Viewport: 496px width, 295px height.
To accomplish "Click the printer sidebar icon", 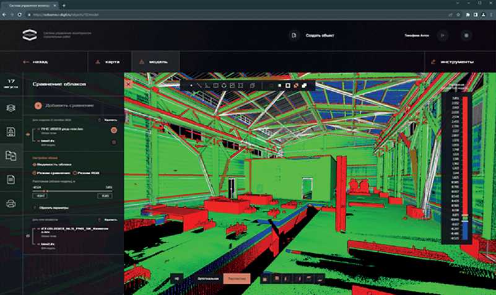I will 11,203.
